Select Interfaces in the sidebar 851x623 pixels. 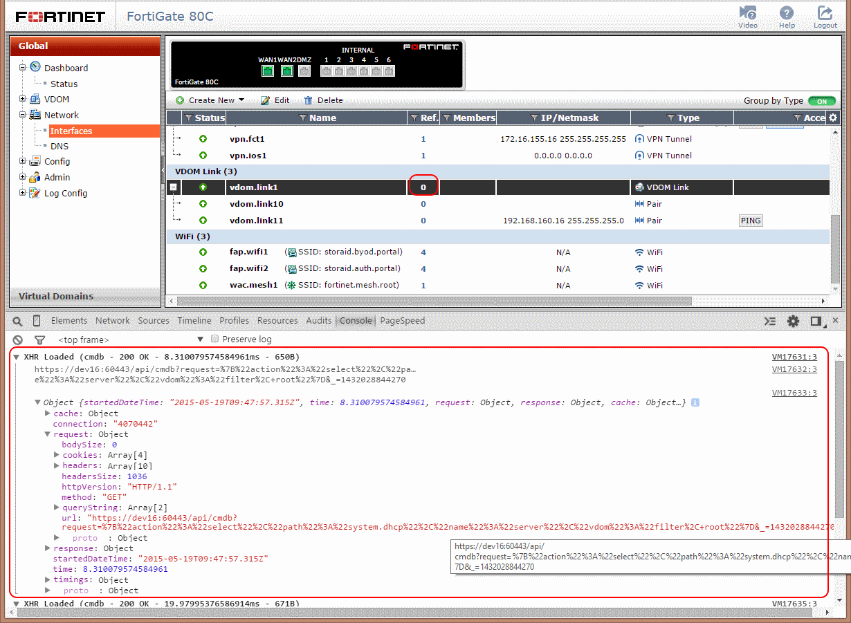click(x=71, y=131)
